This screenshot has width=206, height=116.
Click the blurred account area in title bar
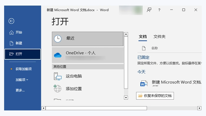[131, 10]
